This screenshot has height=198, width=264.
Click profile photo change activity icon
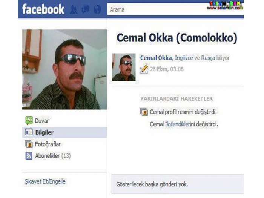[144, 112]
